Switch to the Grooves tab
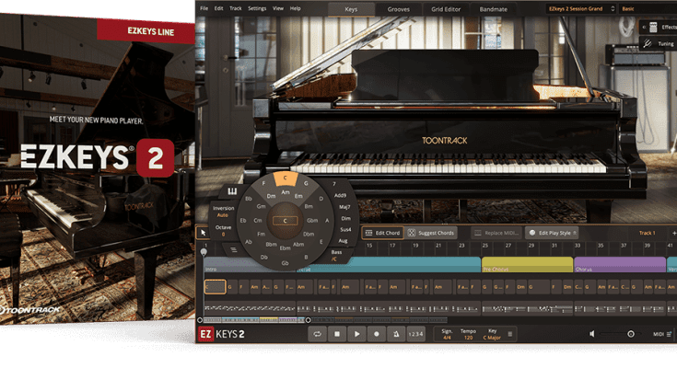 [399, 8]
